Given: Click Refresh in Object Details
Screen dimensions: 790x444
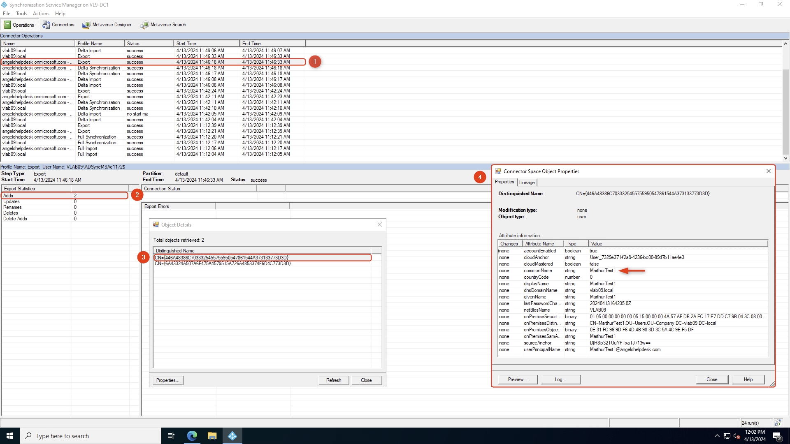Looking at the screenshot, I should click(x=334, y=380).
